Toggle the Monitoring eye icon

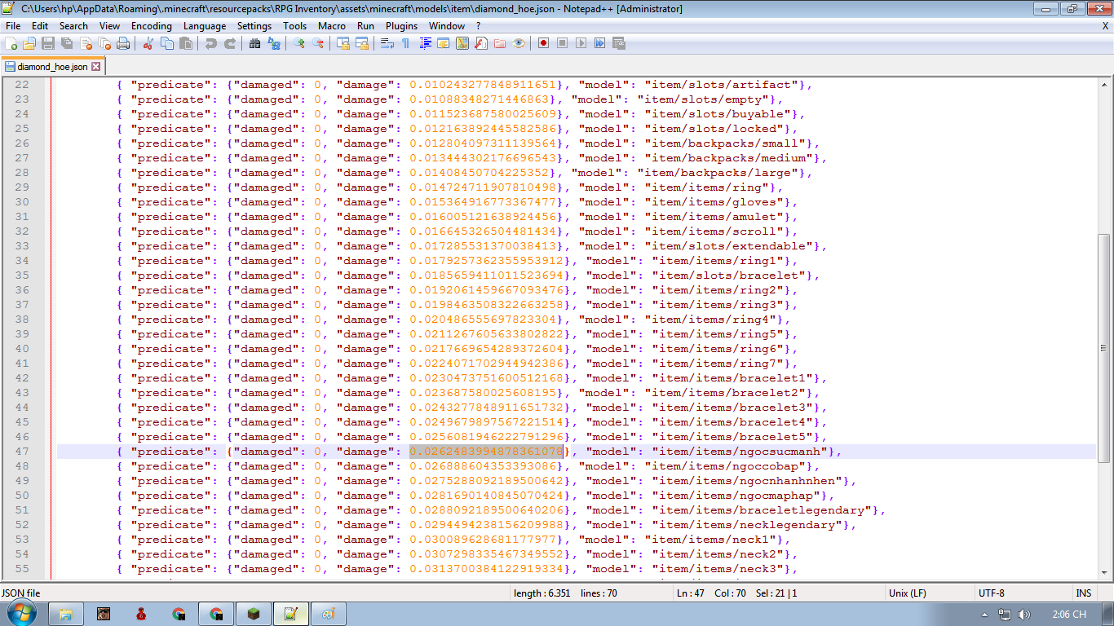point(519,43)
